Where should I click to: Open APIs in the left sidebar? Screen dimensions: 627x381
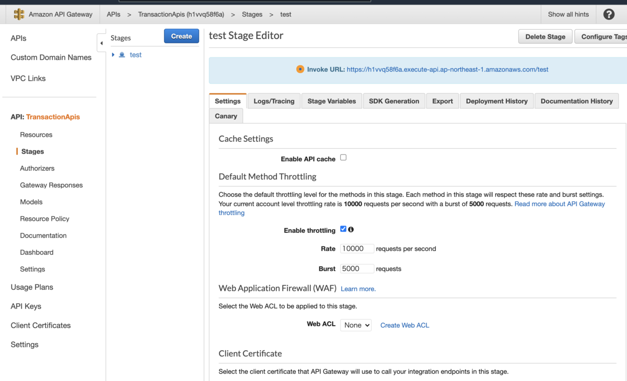(18, 38)
